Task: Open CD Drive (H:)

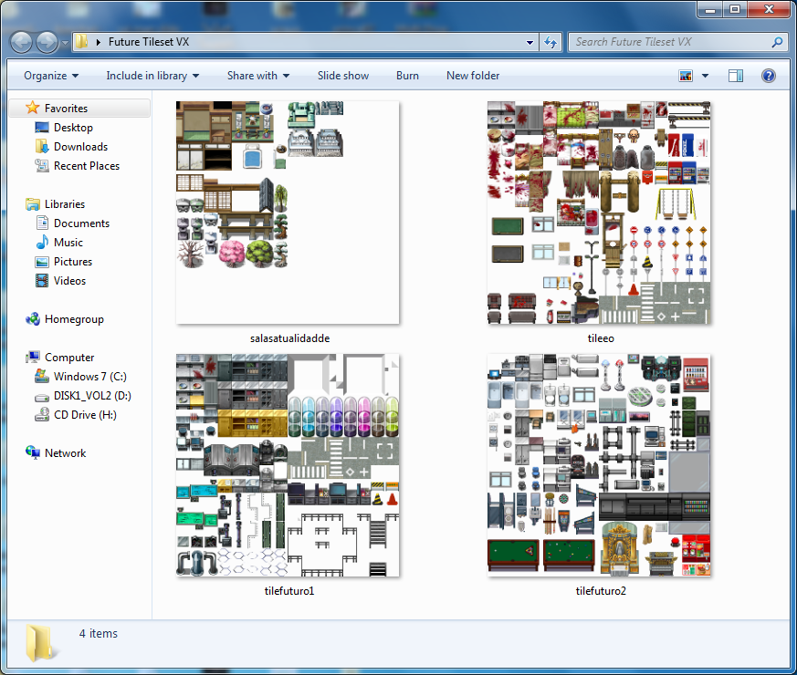Action: click(x=85, y=415)
